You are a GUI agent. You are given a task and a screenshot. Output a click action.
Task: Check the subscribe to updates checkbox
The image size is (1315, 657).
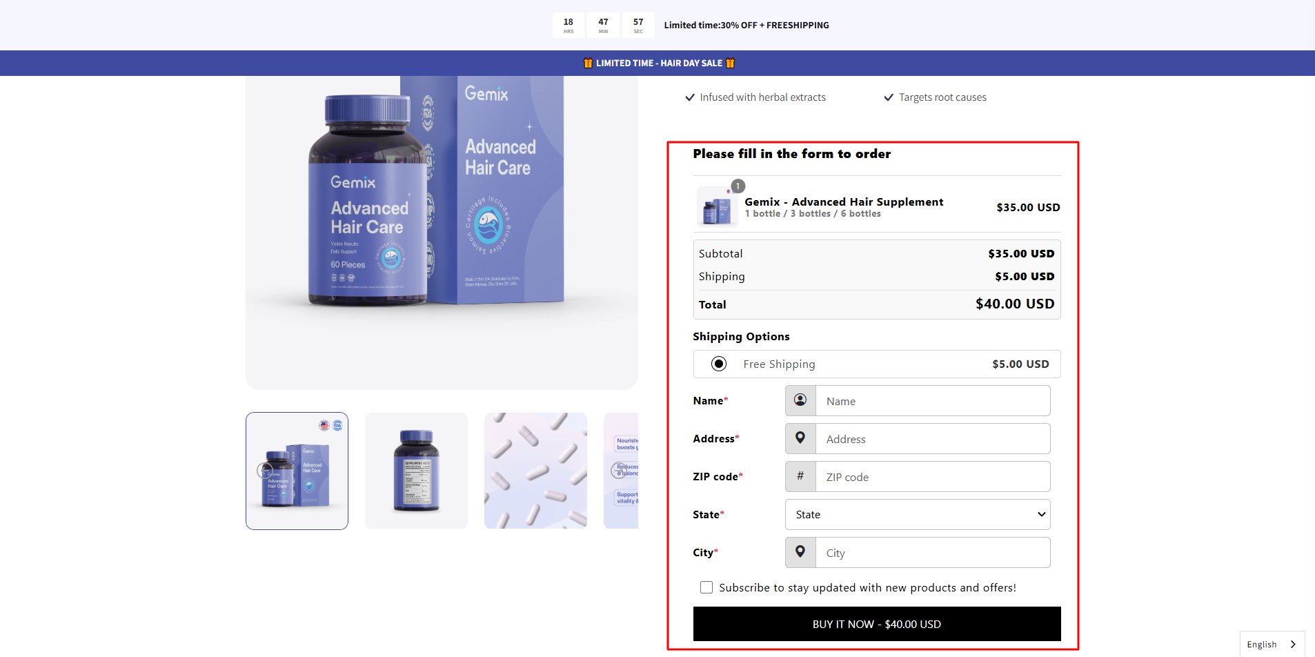(x=706, y=587)
